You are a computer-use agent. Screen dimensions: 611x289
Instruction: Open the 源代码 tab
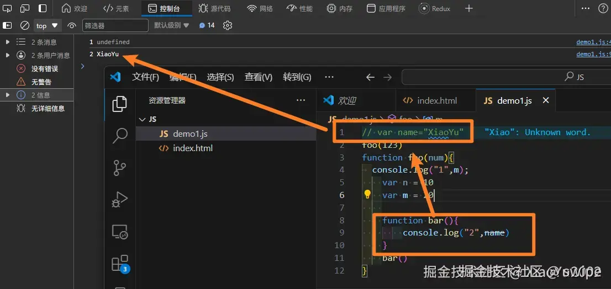tap(215, 8)
